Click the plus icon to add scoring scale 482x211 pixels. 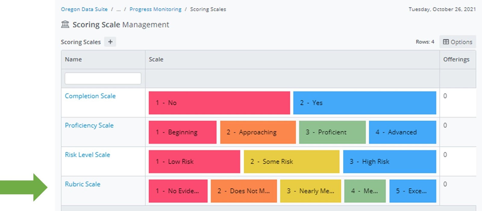click(x=110, y=42)
